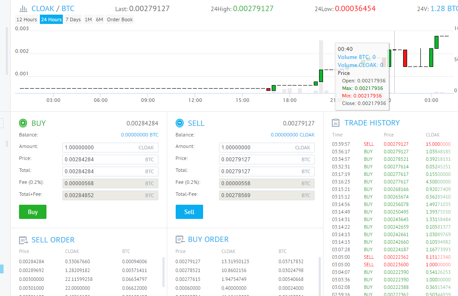Click the Sell Total field
The height and width of the screenshot is (296, 458).
point(267,171)
